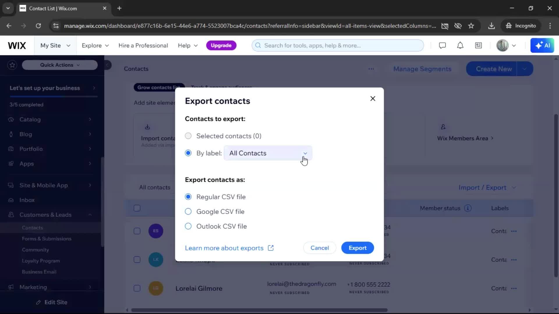
Task: Open browser downloads icon
Action: click(491, 26)
